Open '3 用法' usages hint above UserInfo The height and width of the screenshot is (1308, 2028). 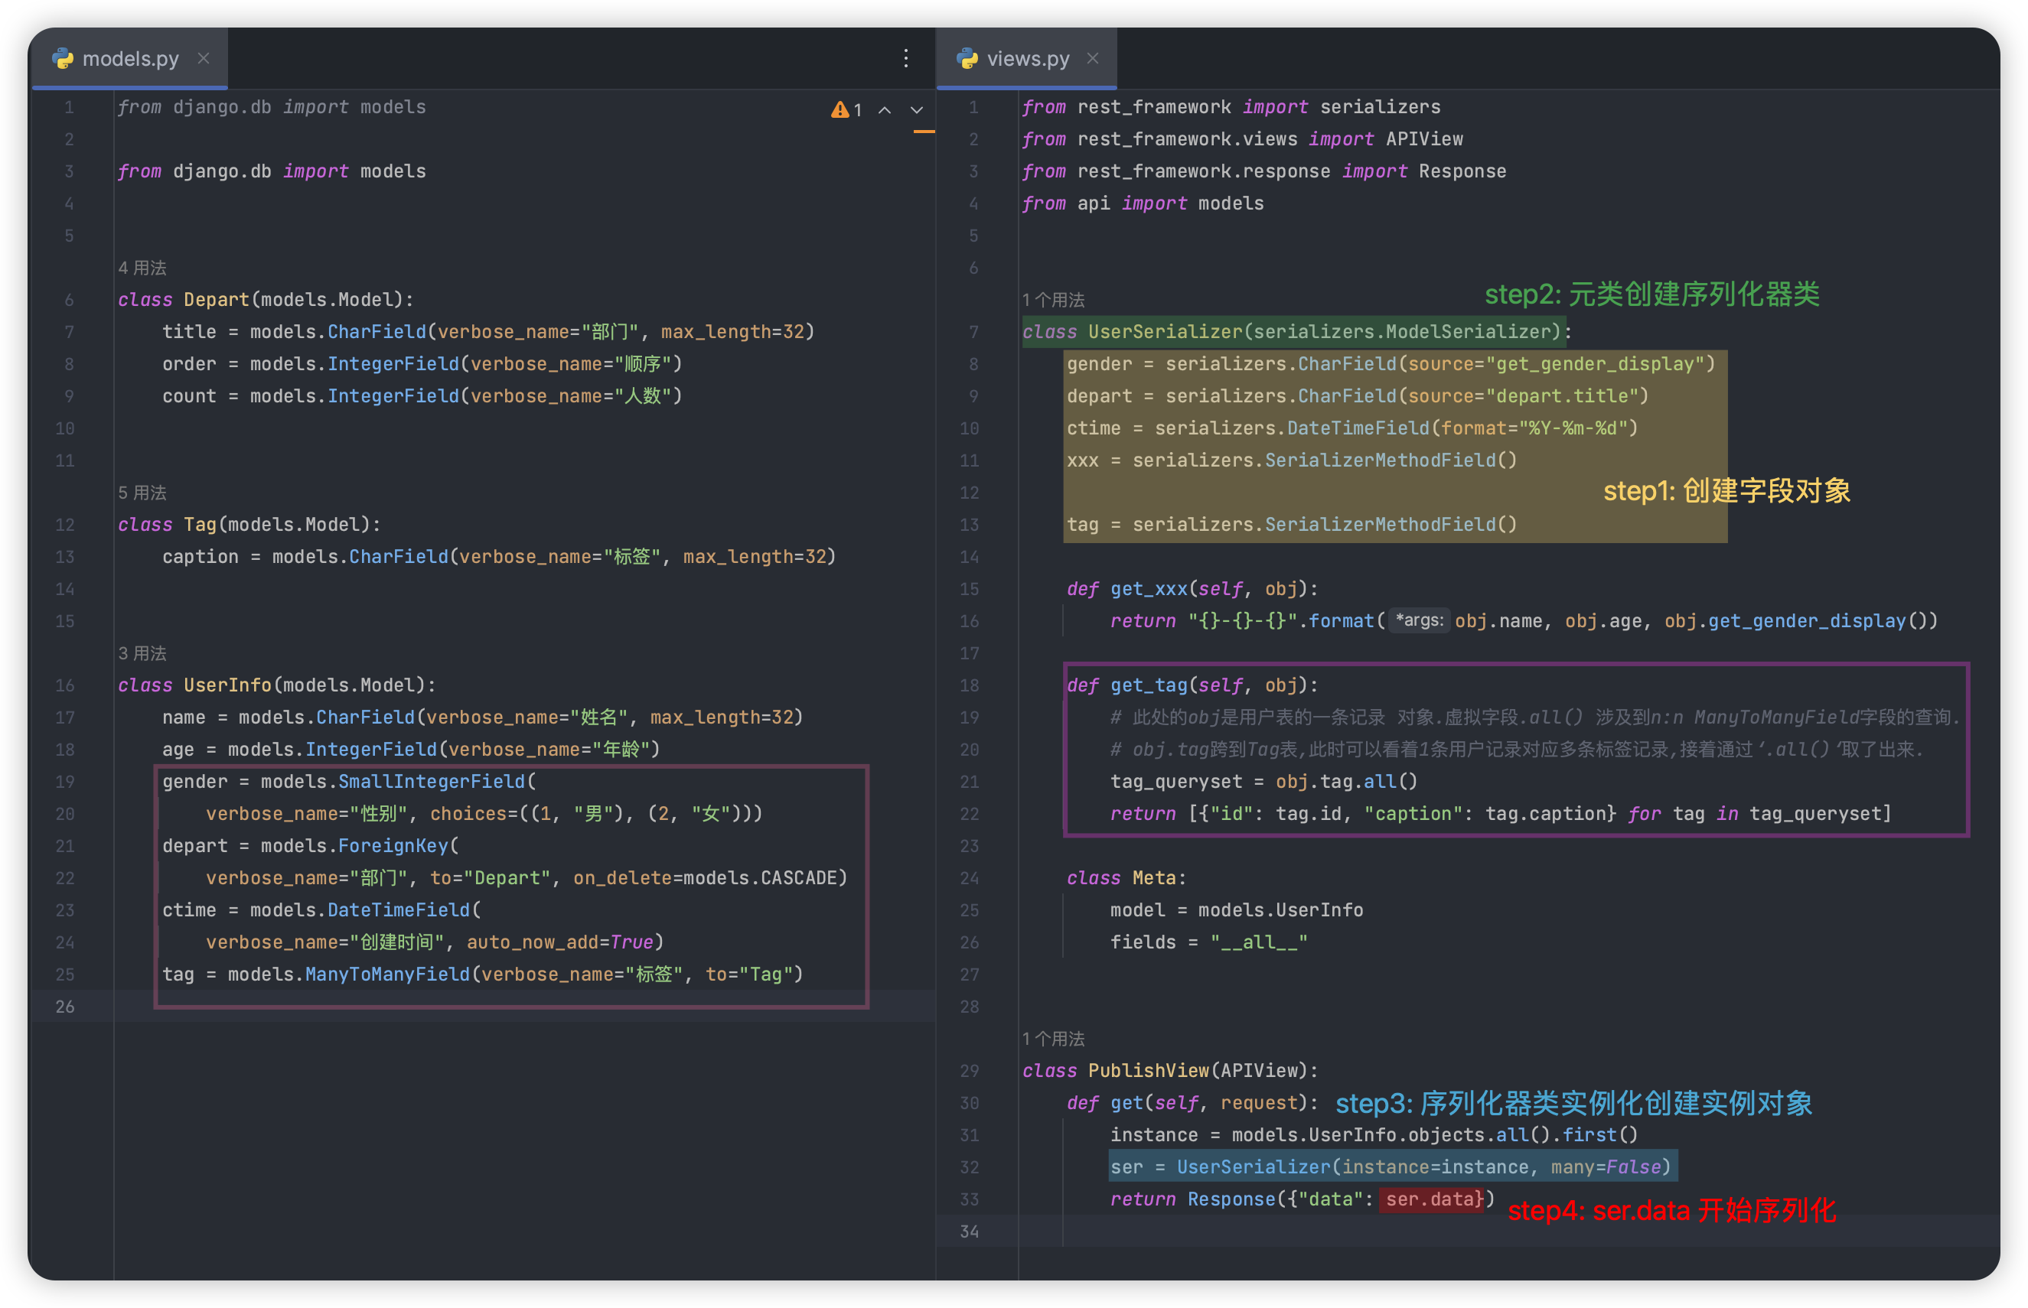point(142,653)
